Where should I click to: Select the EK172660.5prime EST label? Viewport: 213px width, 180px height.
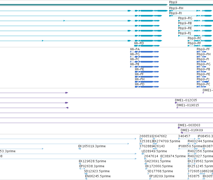pyautogui.click(x=159, y=166)
